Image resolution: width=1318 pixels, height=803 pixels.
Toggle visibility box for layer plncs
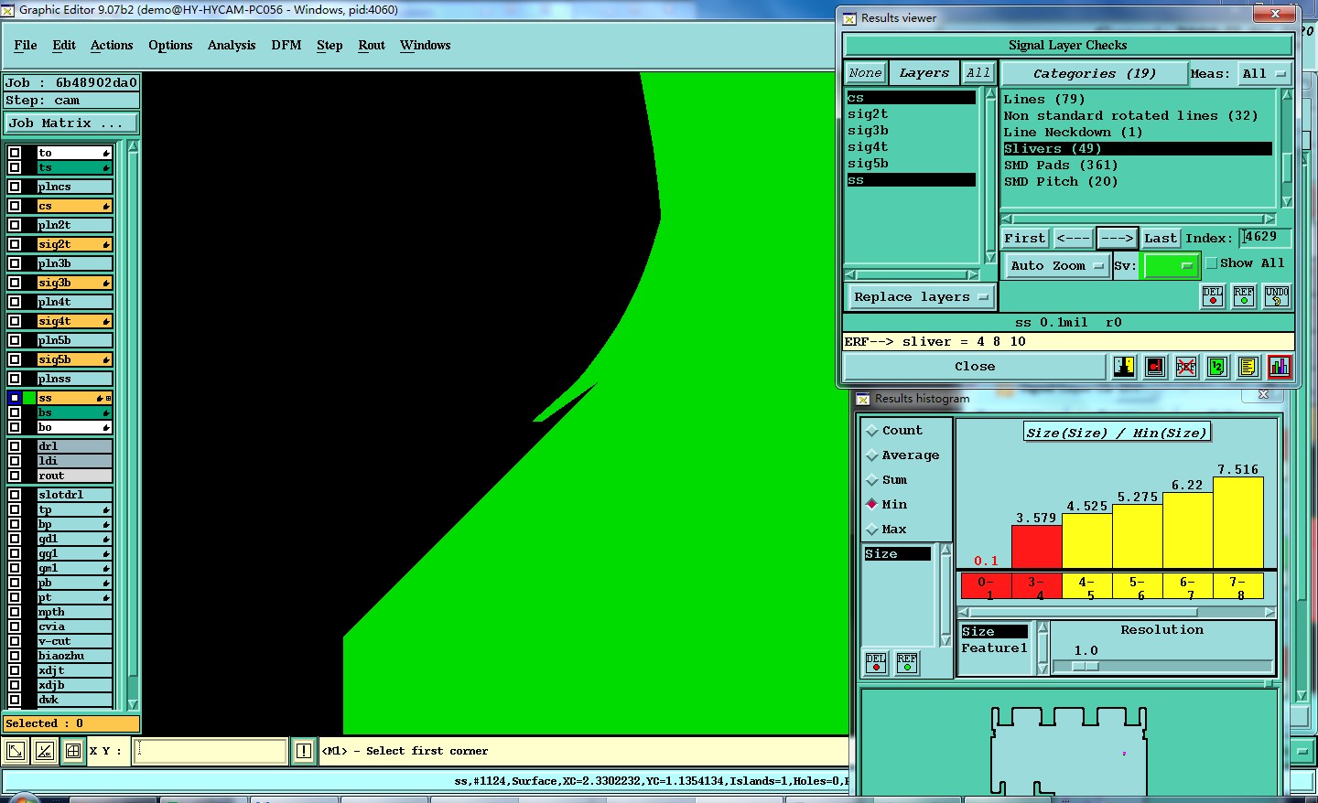15,187
